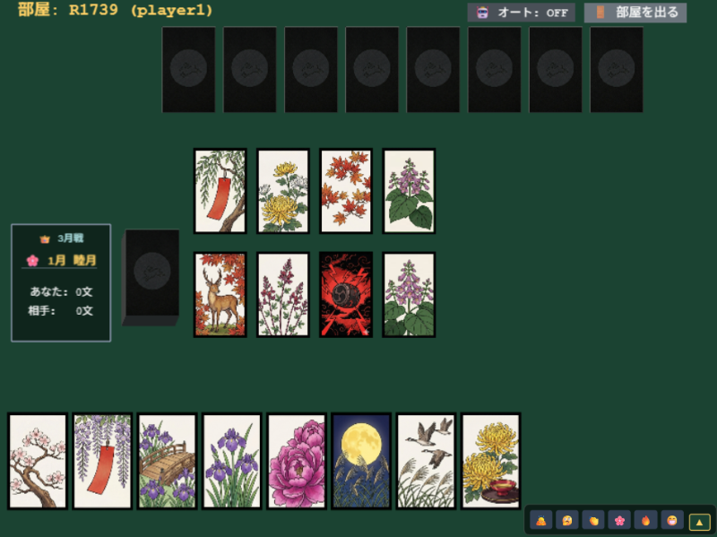717x537 pixels.
Task: Play the geese over pampas card
Action: [426, 461]
